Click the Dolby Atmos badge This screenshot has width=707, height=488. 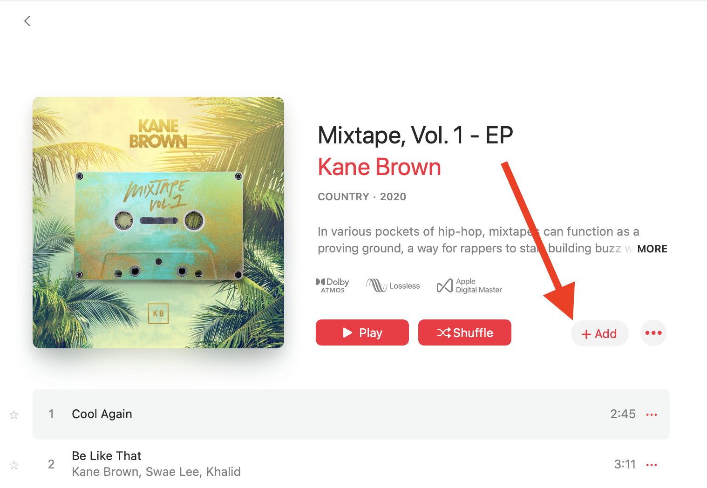[x=332, y=285]
